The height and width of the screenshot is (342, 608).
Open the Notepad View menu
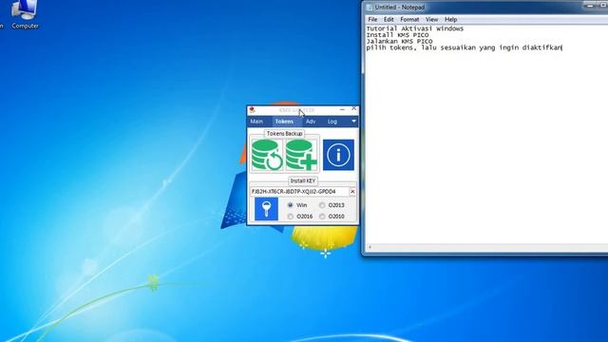point(431,19)
